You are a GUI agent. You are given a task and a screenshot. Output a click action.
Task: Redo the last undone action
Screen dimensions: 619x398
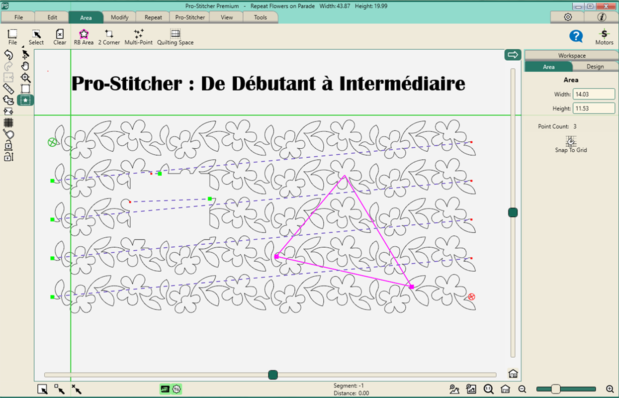(x=8, y=66)
